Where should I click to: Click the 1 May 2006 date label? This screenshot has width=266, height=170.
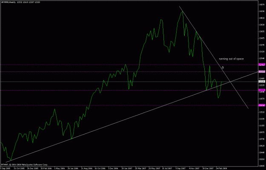pos(60,168)
